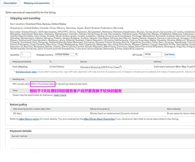
Task: Open the Estimated delivery dates link
Action: [26, 72]
